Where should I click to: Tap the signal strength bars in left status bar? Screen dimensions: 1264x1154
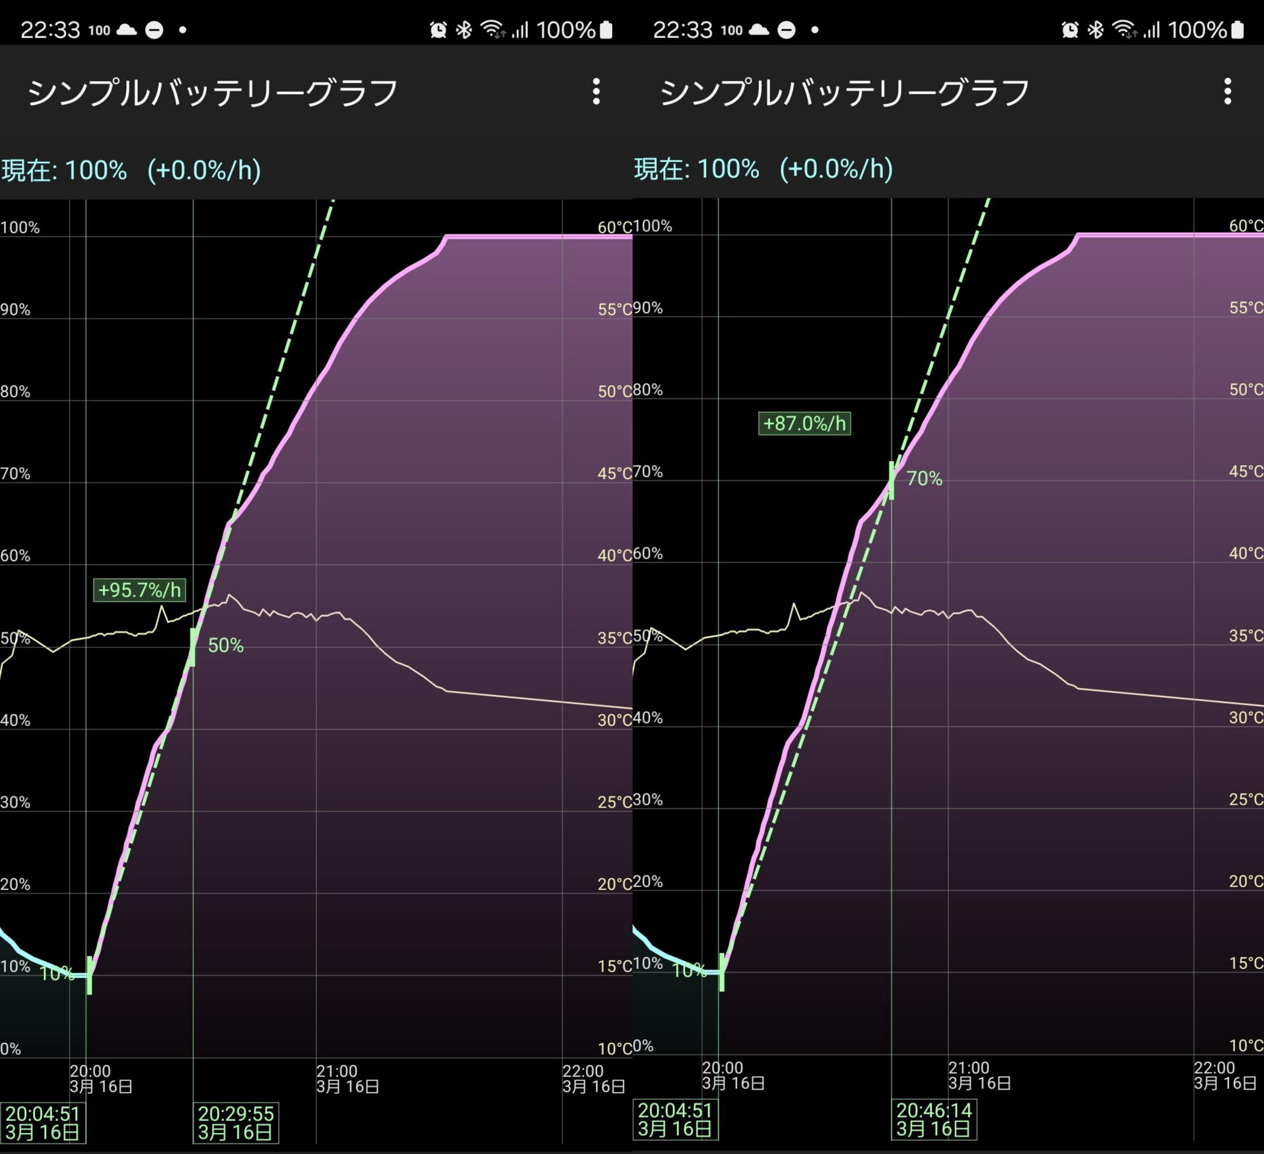click(x=520, y=29)
